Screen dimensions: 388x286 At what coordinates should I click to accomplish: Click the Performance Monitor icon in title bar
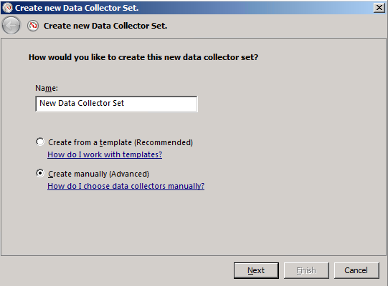(x=7, y=8)
